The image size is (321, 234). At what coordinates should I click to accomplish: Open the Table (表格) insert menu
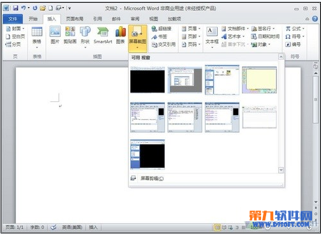37,38
